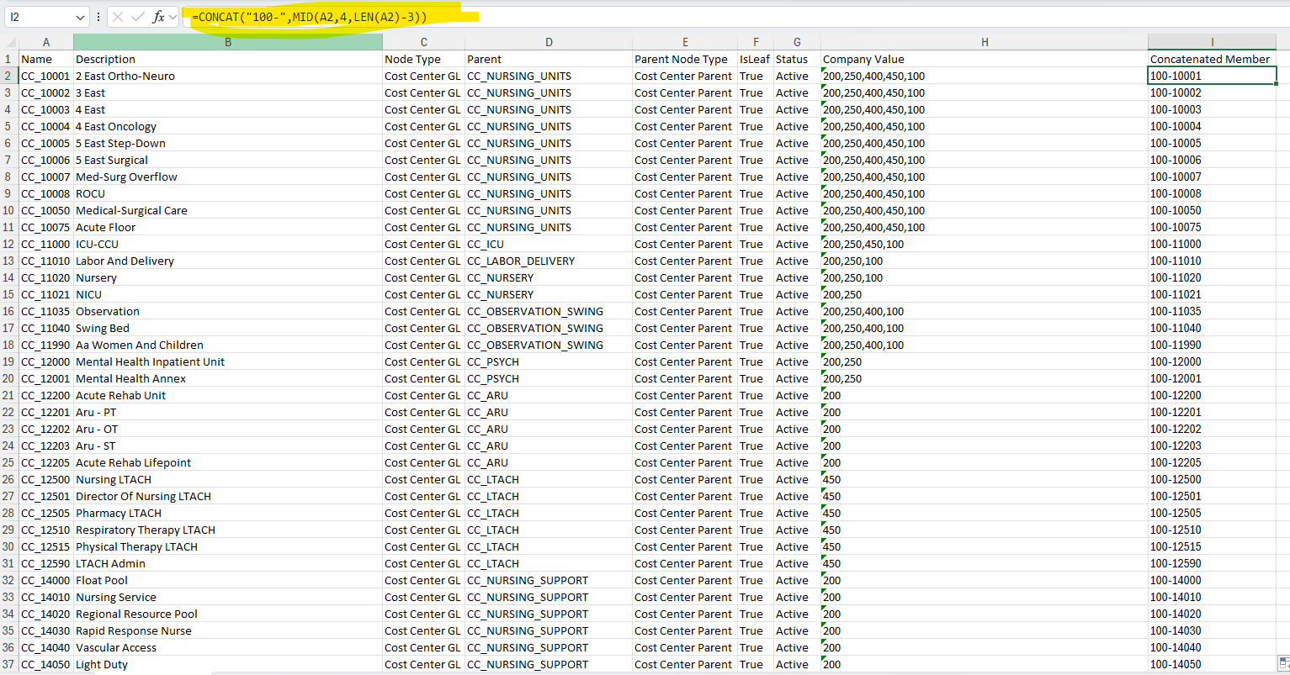This screenshot has height=675, width=1290.
Task: Select column G header
Action: (797, 42)
